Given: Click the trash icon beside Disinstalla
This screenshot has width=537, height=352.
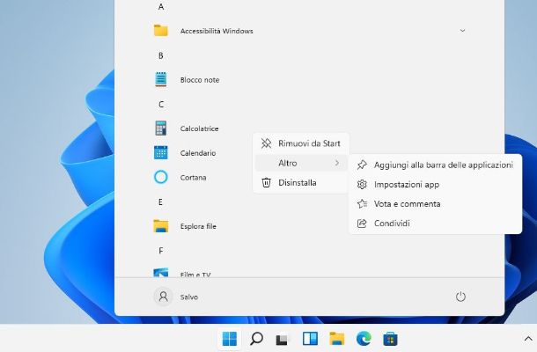Looking at the screenshot, I should tap(266, 182).
